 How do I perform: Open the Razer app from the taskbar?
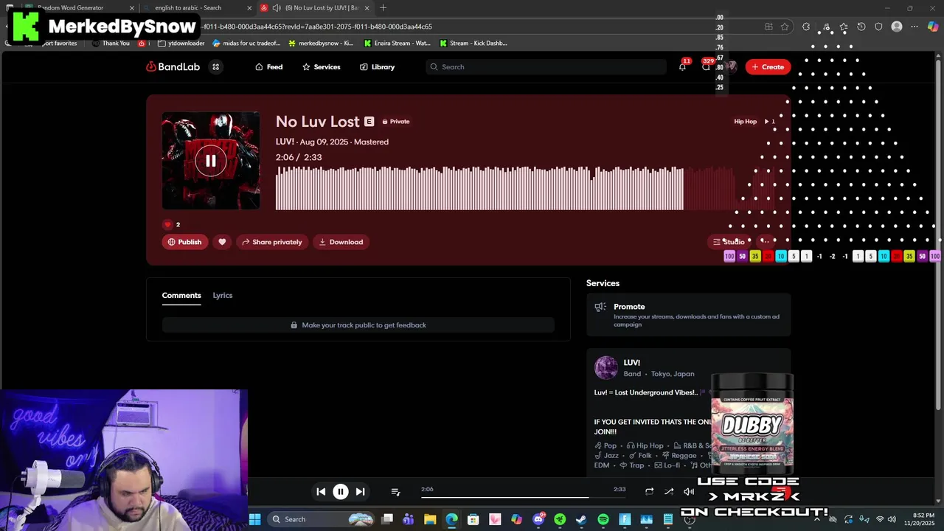[x=560, y=519]
